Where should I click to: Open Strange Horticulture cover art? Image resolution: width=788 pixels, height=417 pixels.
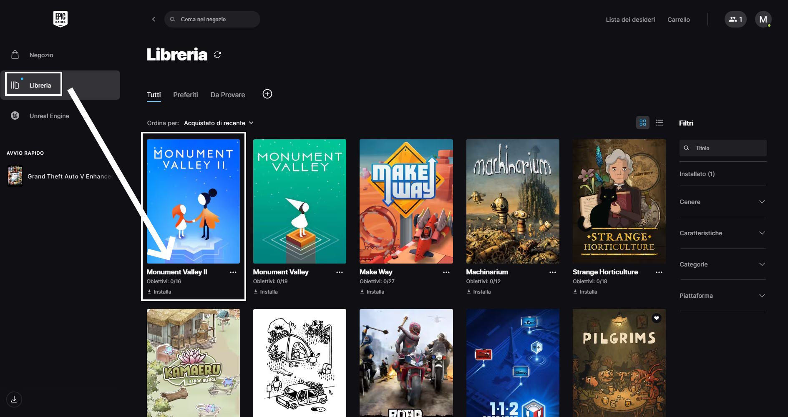coord(619,201)
